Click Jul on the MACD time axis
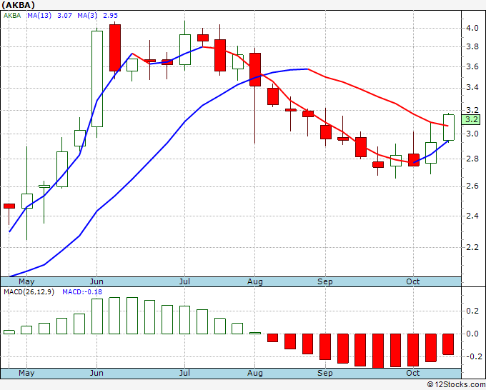486x390 pixels. (184, 373)
